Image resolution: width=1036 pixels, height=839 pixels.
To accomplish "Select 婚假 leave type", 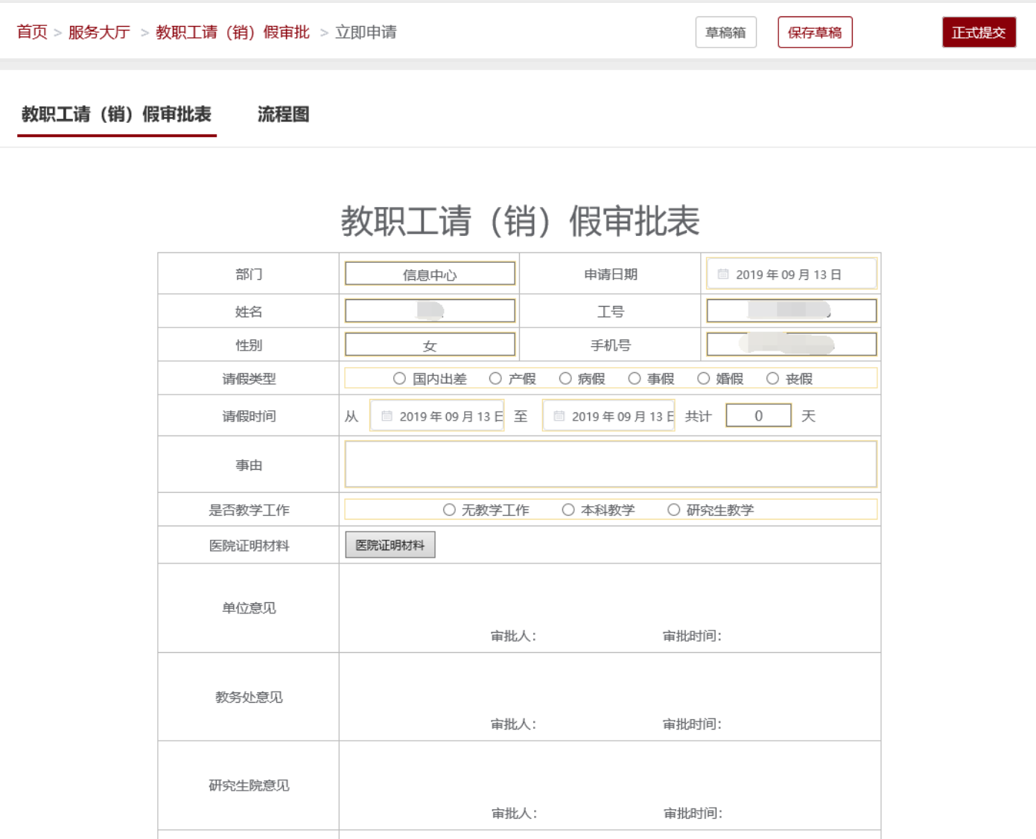I will pyautogui.click(x=703, y=378).
